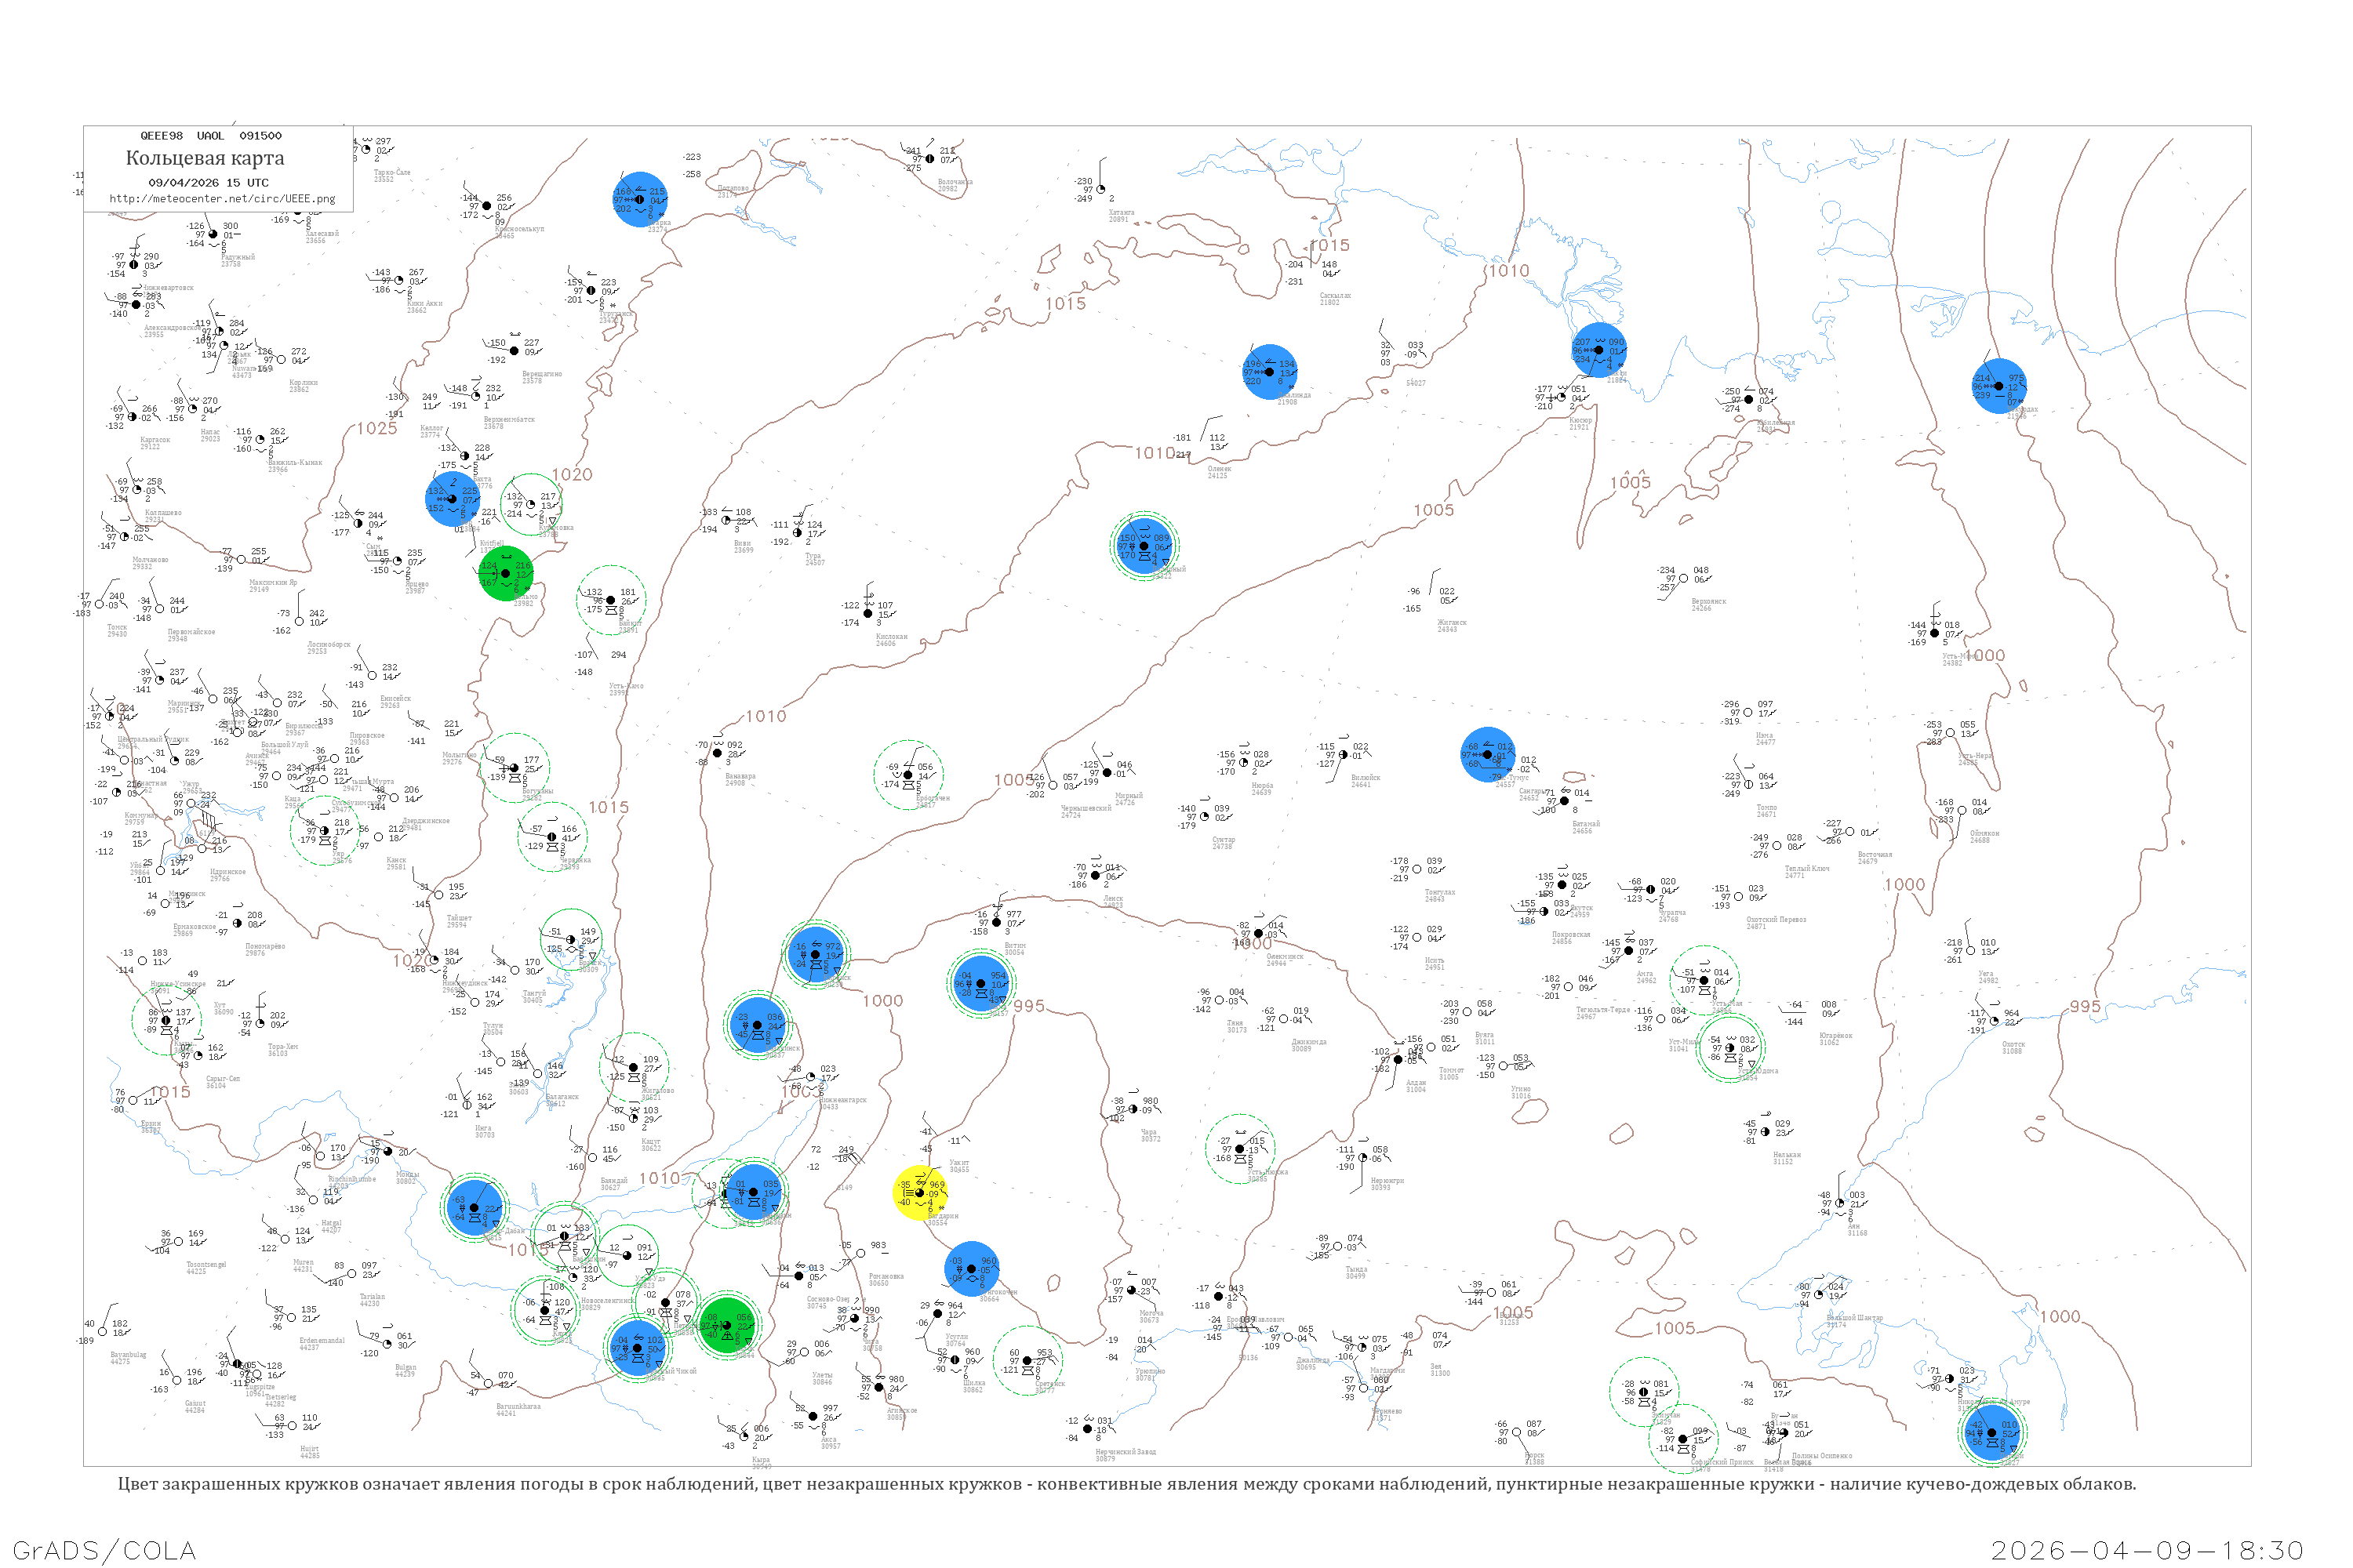Click the GrADS/COLA footer label
This screenshot has height=1568, width=2353.
(104, 1550)
